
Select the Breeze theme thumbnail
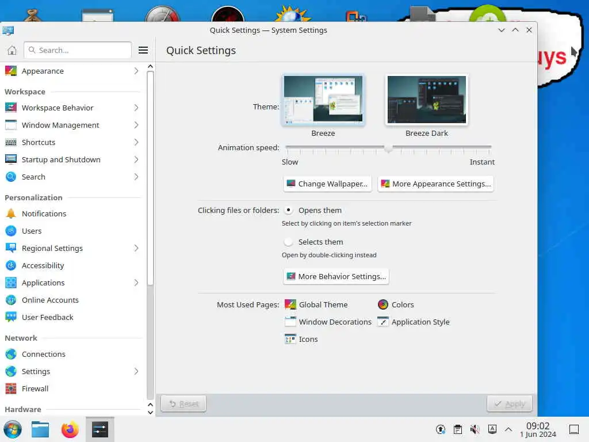(323, 100)
